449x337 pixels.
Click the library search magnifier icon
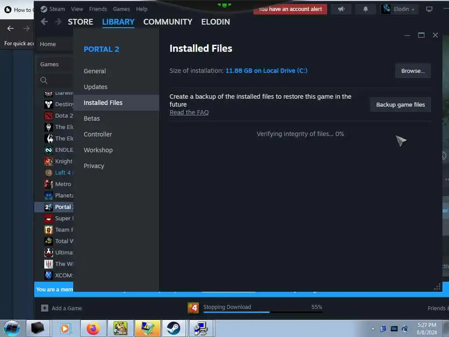[43, 80]
